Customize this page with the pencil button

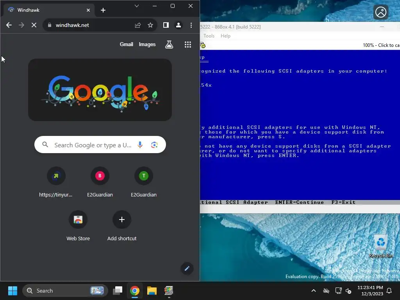click(x=187, y=268)
